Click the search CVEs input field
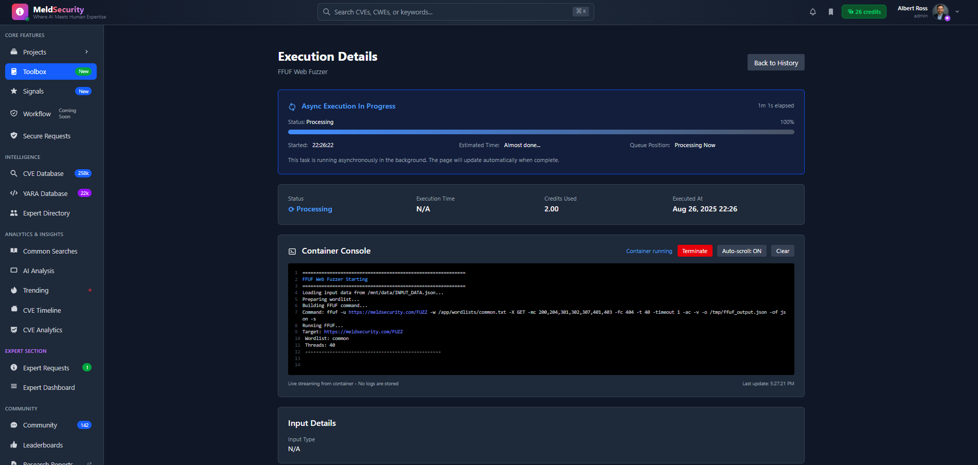Screen dimensions: 978x465 click(456, 12)
